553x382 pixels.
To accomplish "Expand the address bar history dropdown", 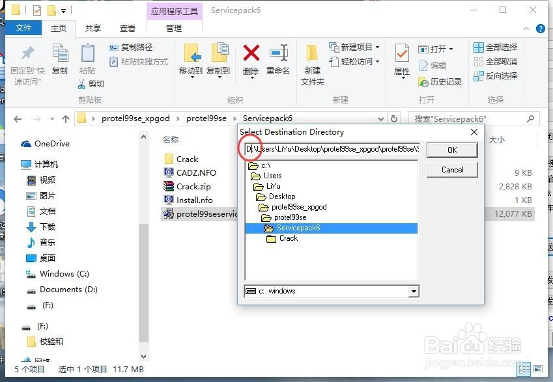I will coord(381,119).
